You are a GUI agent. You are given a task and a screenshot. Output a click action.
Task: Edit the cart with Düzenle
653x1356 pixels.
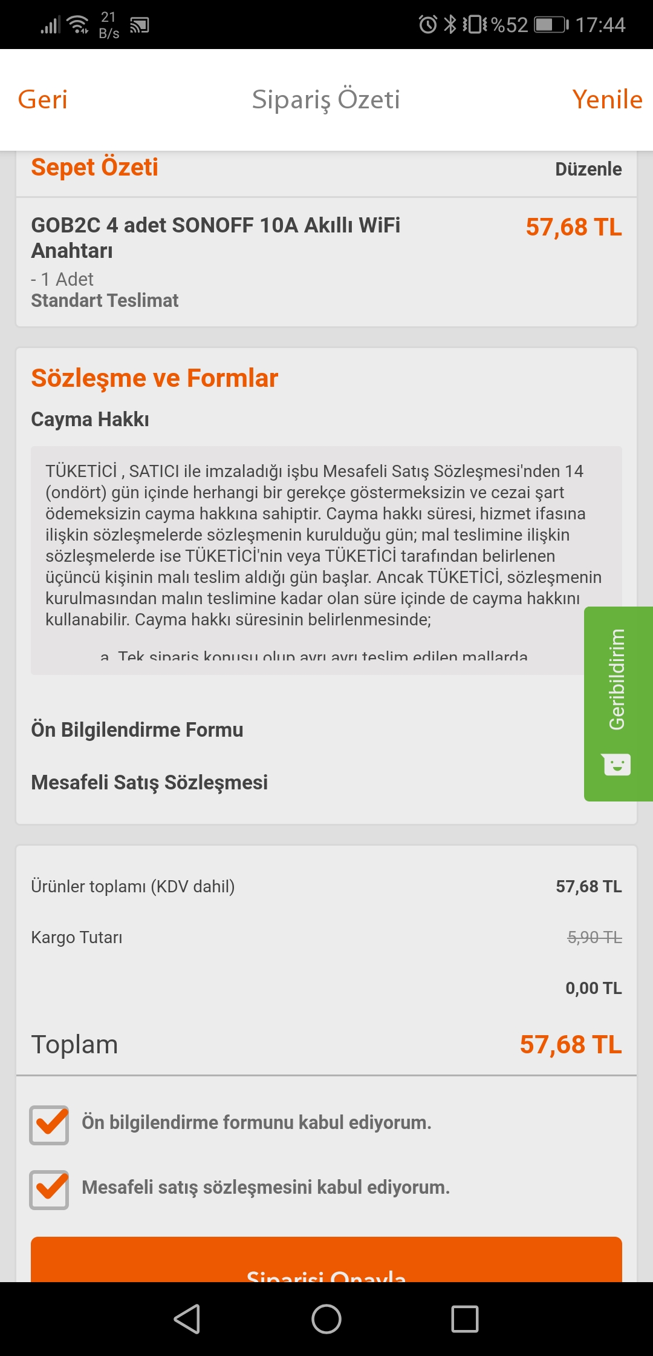coord(588,169)
